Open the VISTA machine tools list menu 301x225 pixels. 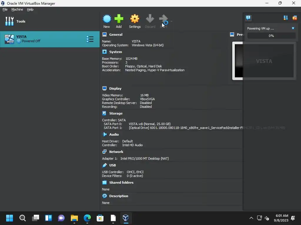tap(90, 39)
